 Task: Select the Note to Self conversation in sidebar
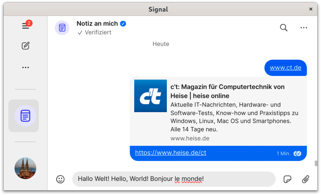(x=25, y=116)
